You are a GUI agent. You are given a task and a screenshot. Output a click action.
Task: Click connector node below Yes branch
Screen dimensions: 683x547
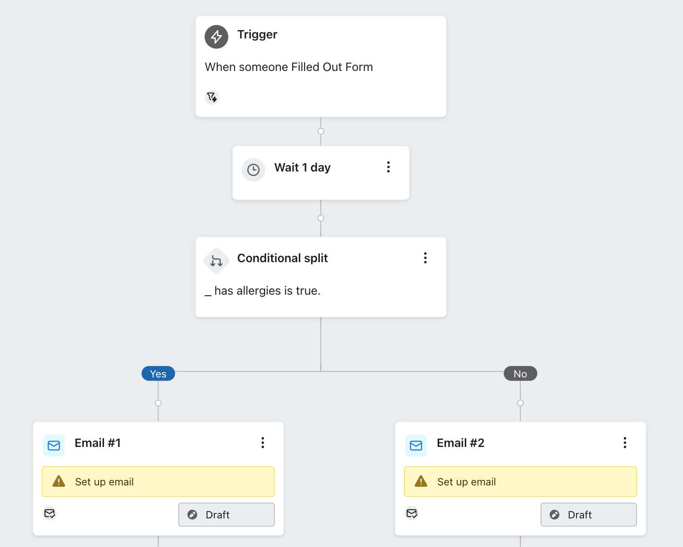[x=158, y=403]
